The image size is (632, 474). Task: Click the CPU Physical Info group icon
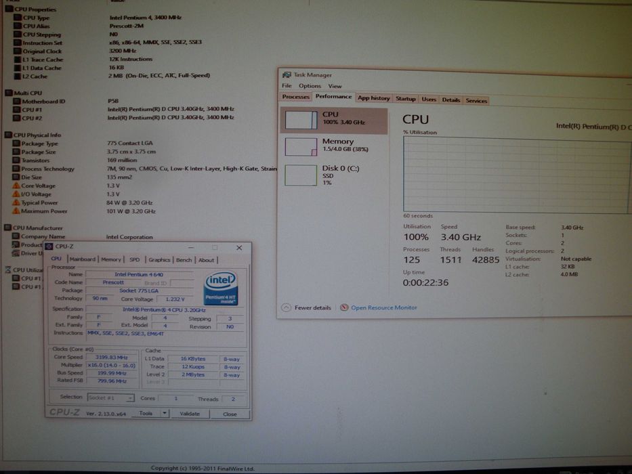coord(7,135)
